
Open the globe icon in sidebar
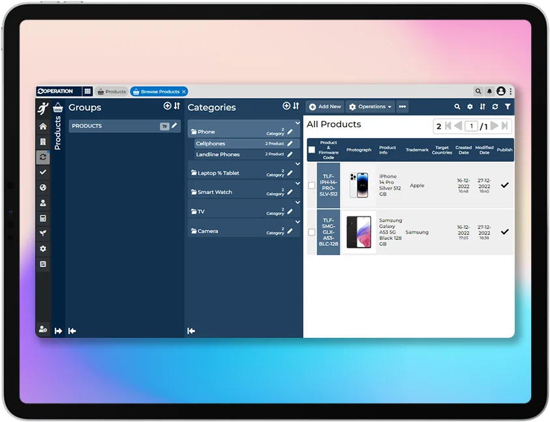coord(43,188)
